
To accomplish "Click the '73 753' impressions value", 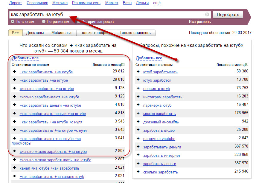I will (242, 88).
